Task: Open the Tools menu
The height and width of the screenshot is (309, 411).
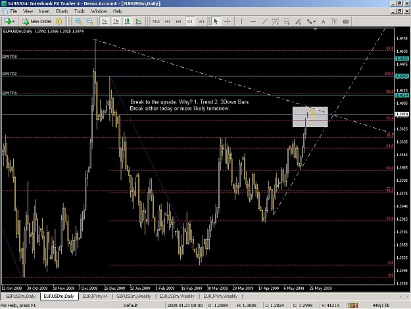Action: click(80, 11)
